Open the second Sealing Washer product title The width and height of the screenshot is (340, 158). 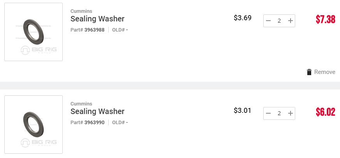(x=97, y=111)
